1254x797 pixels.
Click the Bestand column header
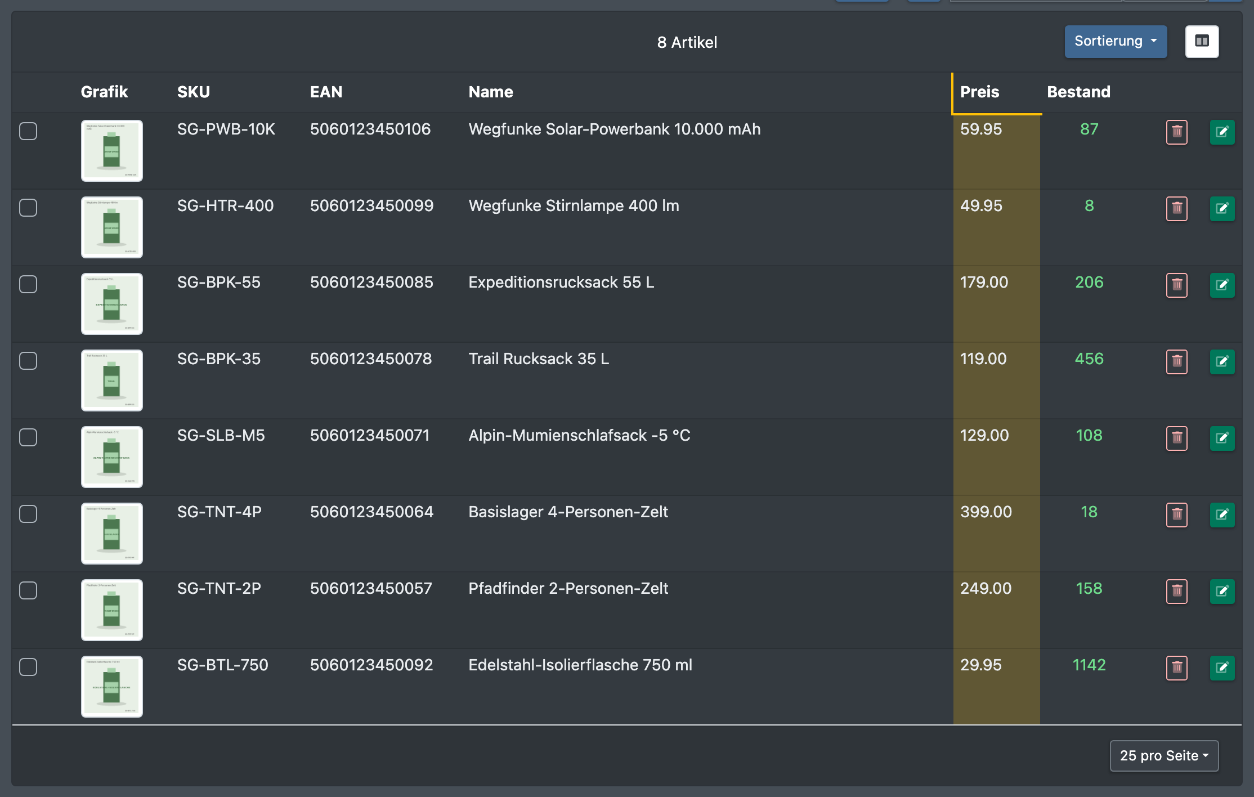click(x=1078, y=92)
